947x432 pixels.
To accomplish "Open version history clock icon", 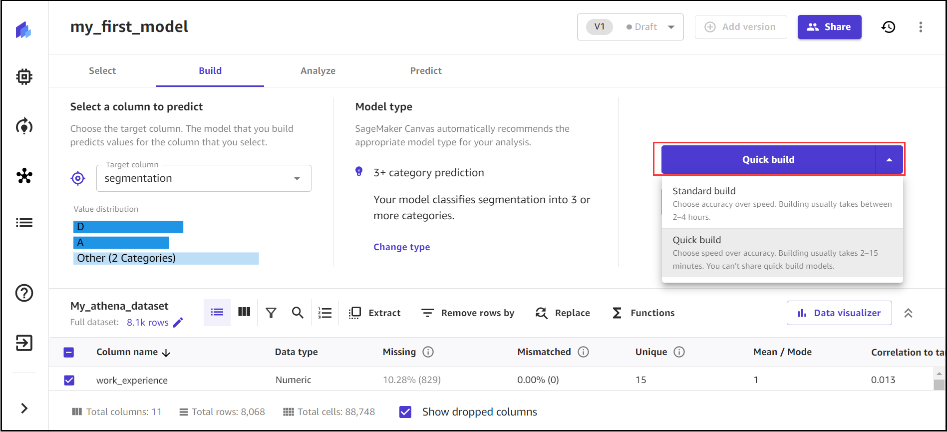I will pyautogui.click(x=888, y=27).
